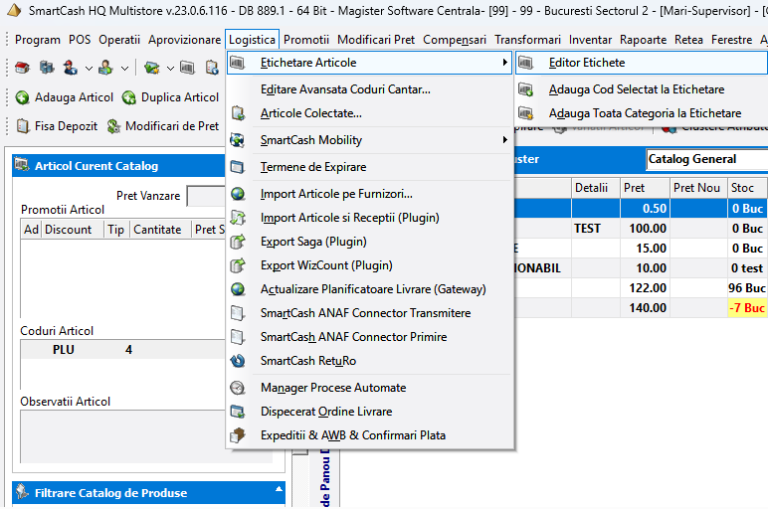Click the -7 Buc stock cell

click(x=747, y=308)
